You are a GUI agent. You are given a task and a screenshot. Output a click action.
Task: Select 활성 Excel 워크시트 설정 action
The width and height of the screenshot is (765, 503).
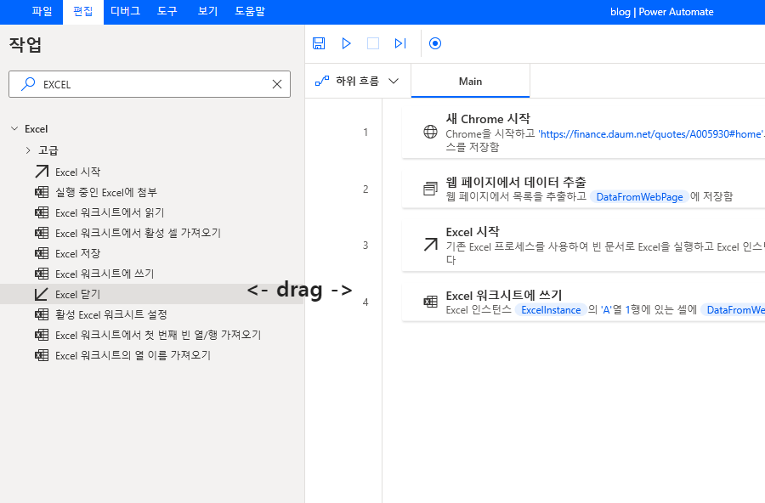click(x=111, y=314)
